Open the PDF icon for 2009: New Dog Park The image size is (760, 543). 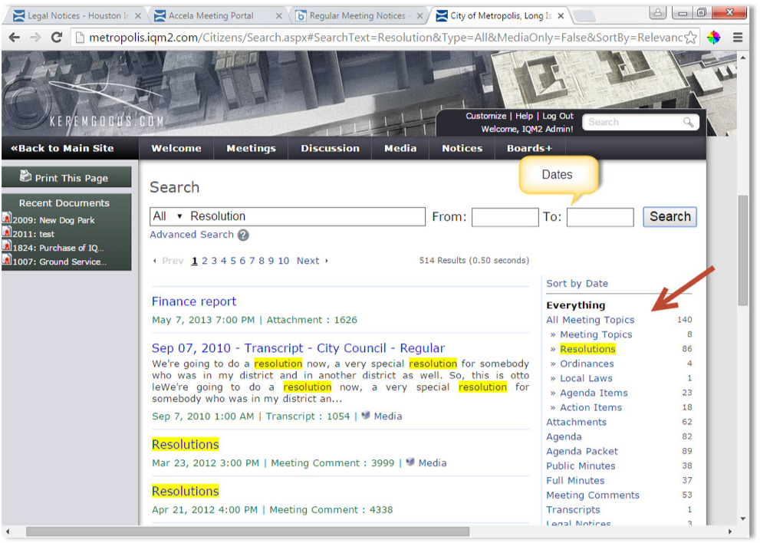[x=7, y=218]
